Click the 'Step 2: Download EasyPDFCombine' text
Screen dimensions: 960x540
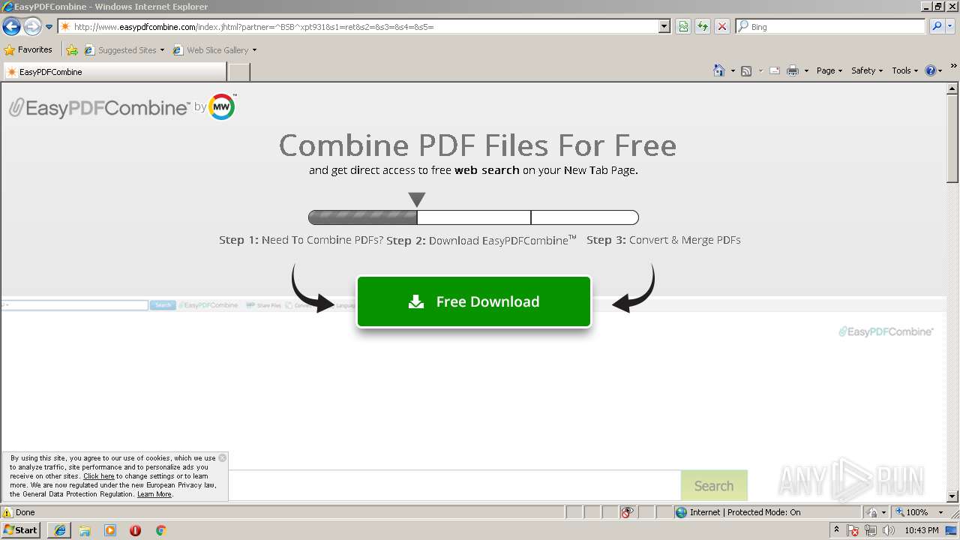(x=481, y=240)
